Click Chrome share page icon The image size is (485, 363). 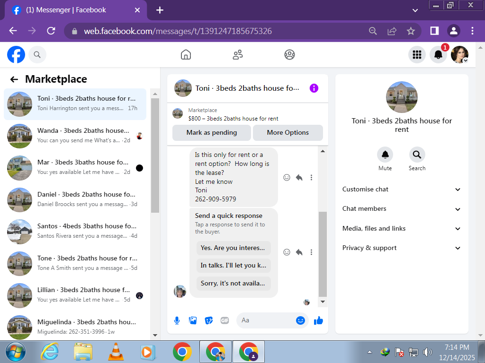tap(392, 31)
